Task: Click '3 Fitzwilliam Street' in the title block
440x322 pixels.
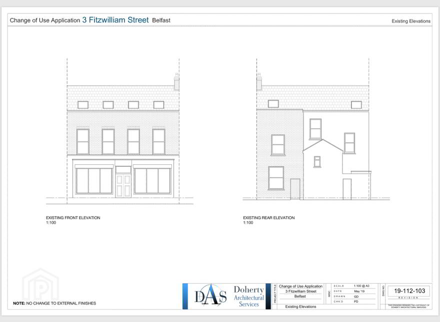Action: pos(300,291)
